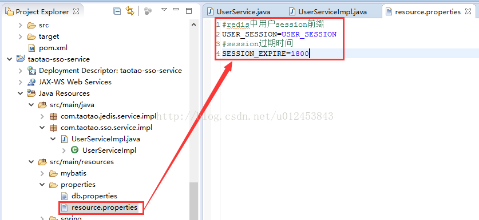Select the target folder row
This screenshot has width=479, height=220.
coord(49,36)
